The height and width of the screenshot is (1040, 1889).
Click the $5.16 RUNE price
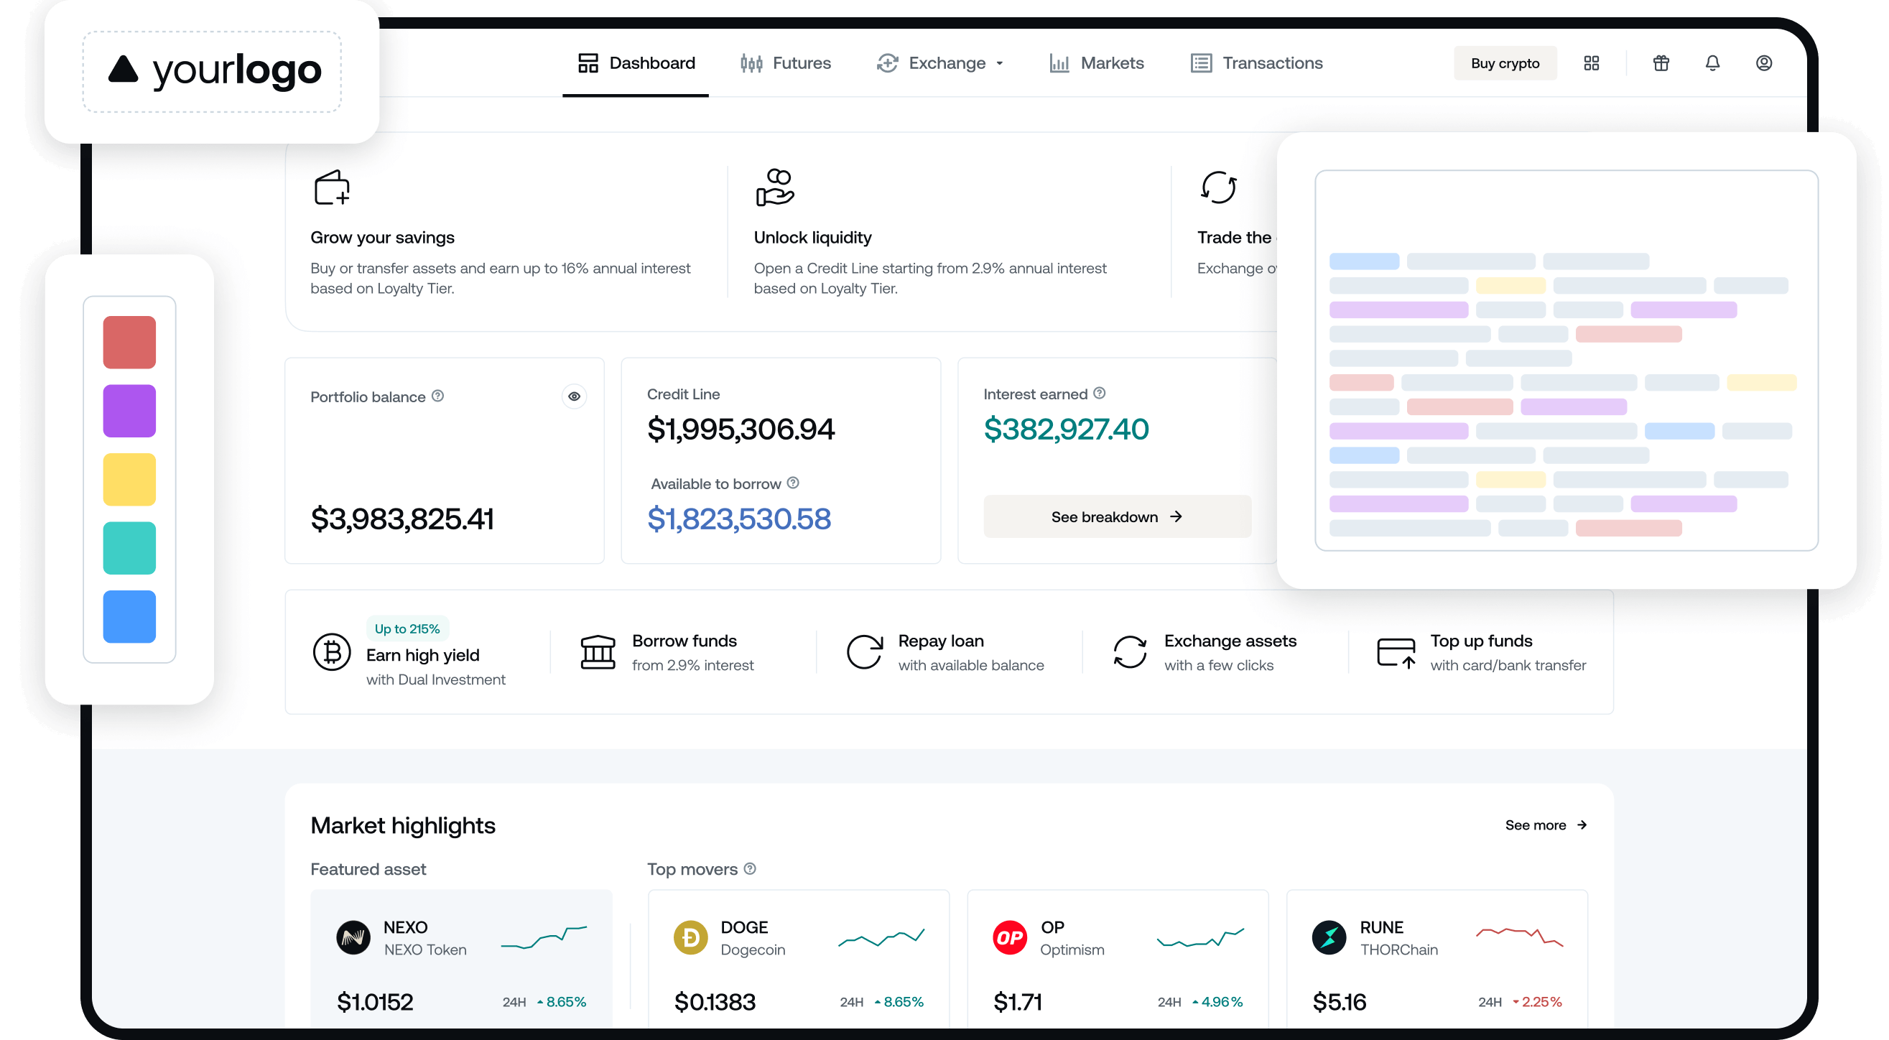(x=1339, y=1001)
